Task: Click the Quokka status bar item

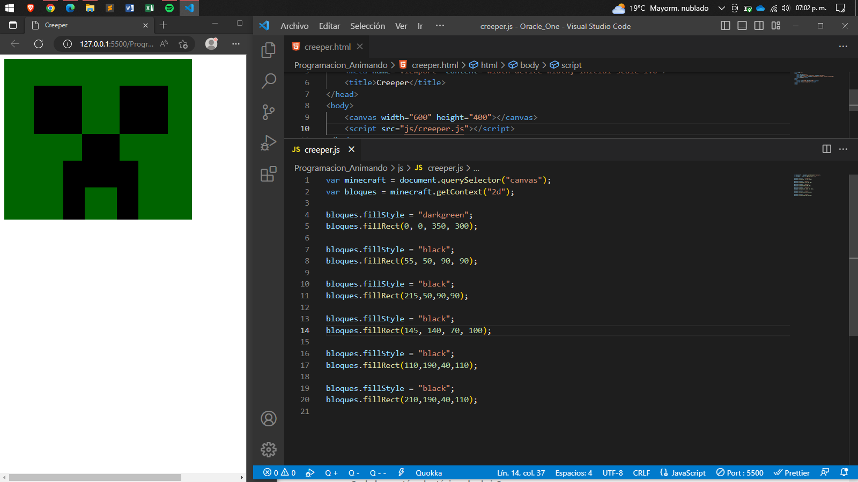Action: point(428,473)
